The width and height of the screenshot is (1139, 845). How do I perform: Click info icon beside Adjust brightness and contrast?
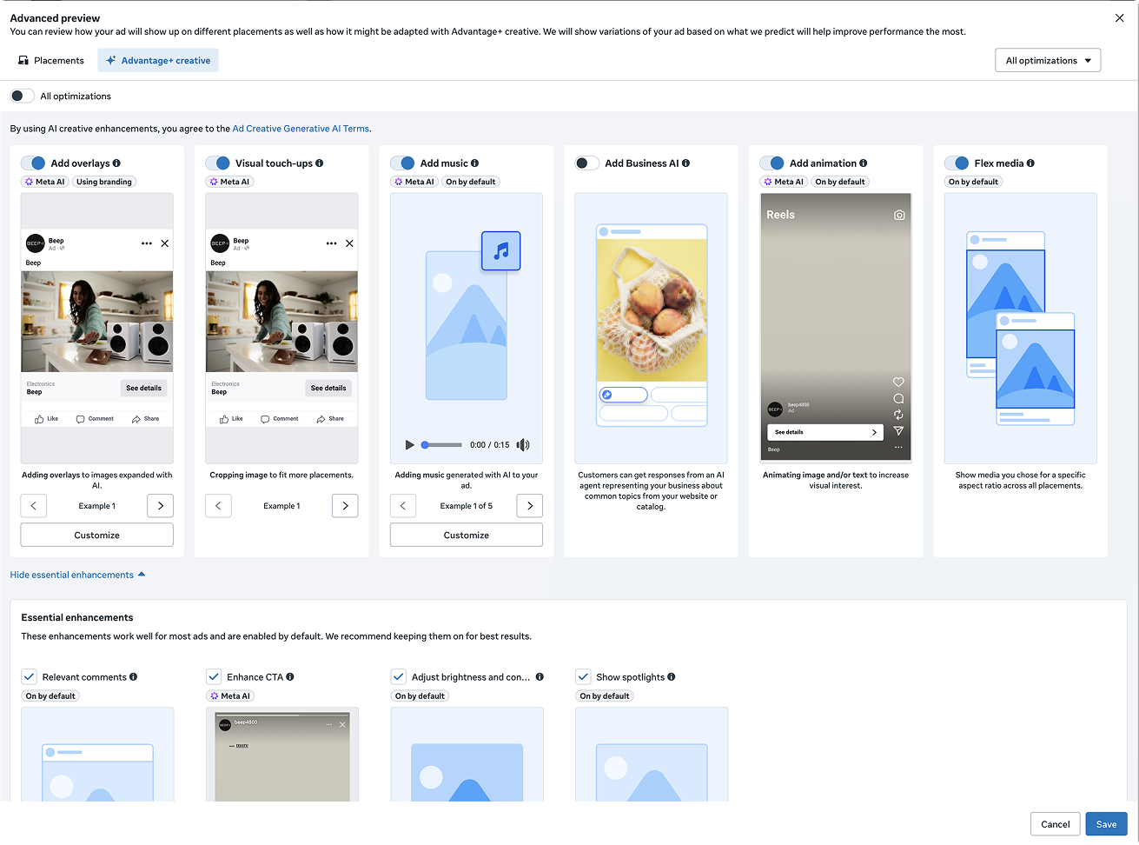540,677
